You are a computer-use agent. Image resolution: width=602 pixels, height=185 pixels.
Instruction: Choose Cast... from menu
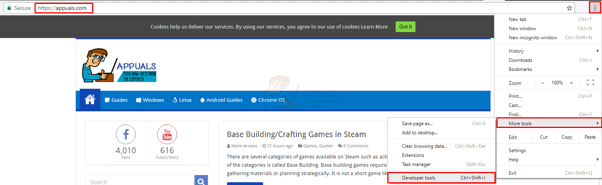(x=548, y=105)
